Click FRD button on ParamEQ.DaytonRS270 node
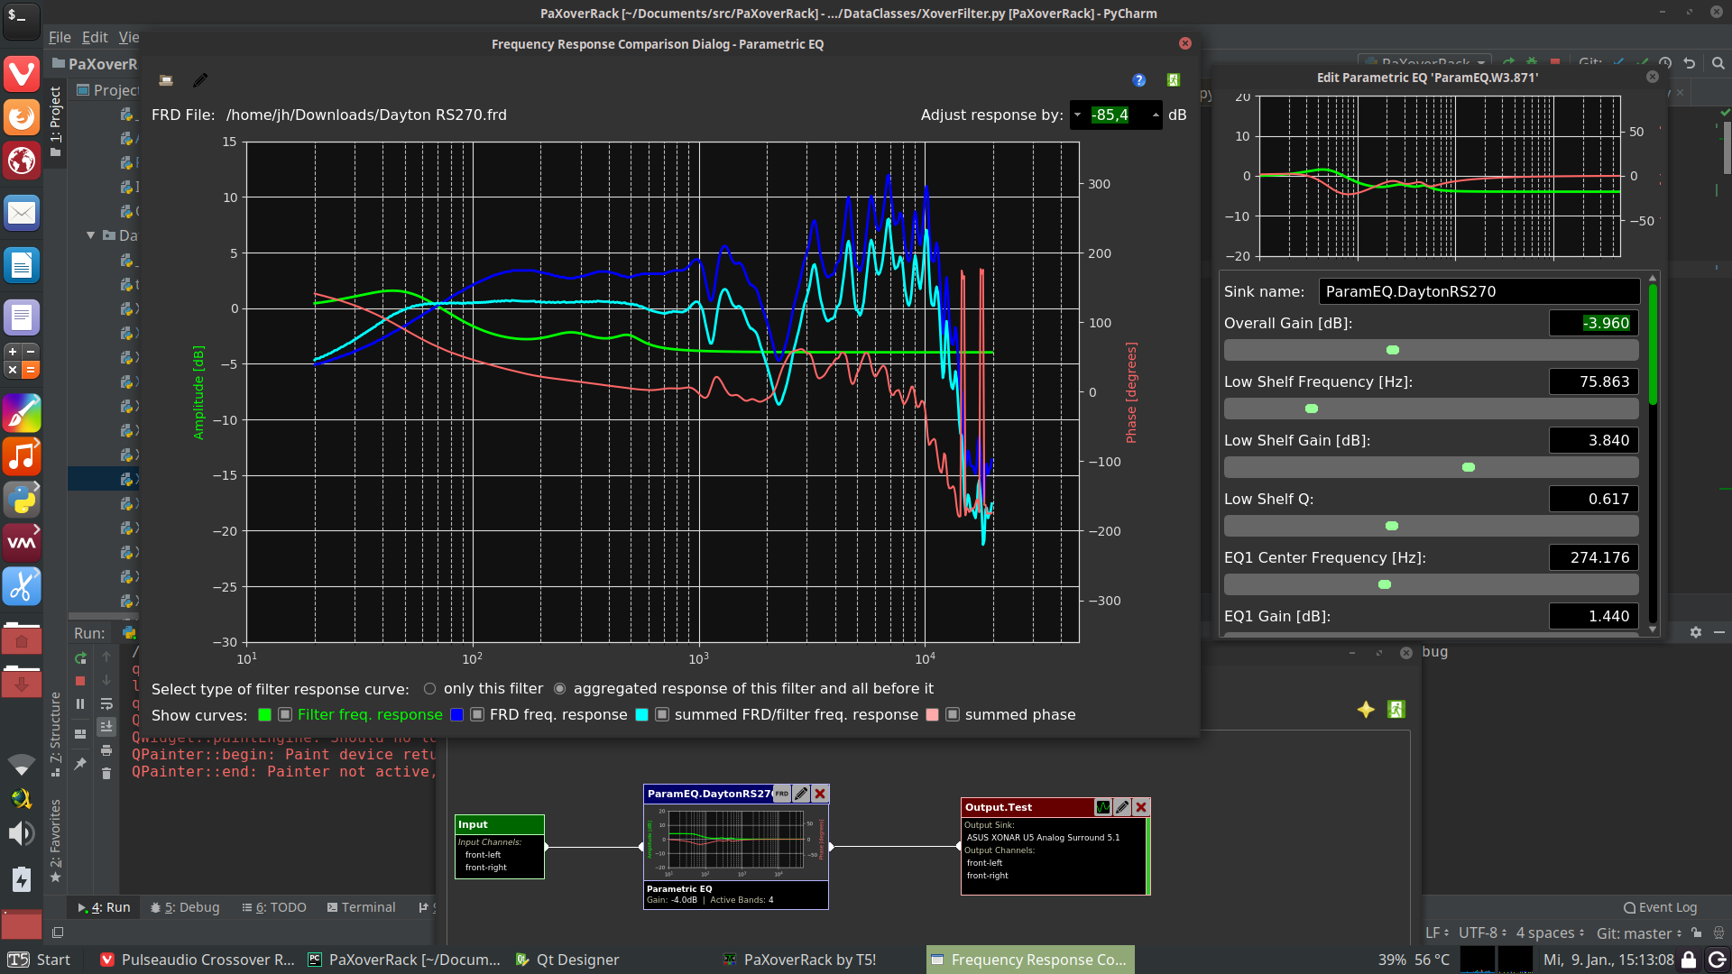1732x974 pixels. pos(782,794)
